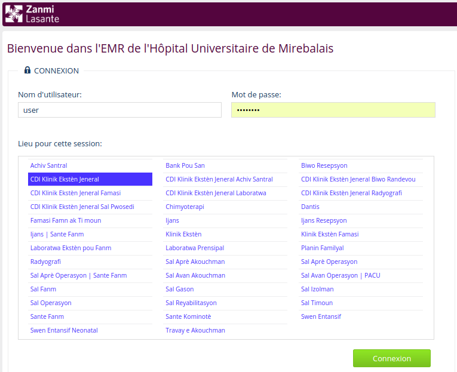Click the Zanmi Lasante logo
Screen dimensions: 457x372
[32, 14]
